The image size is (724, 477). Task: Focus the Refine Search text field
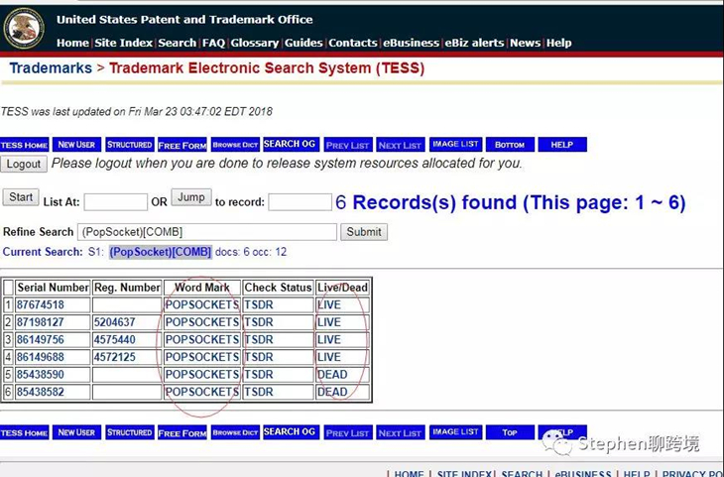pos(207,232)
